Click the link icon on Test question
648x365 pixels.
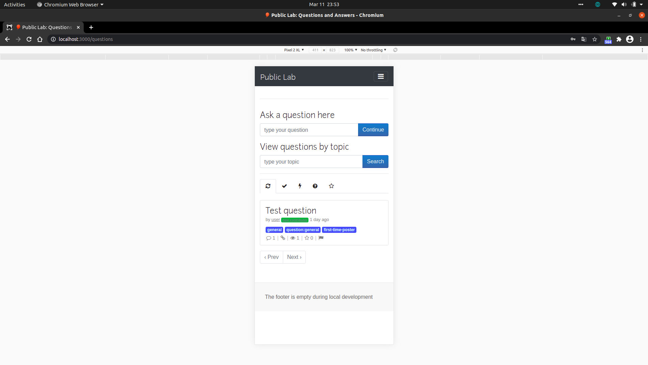tap(283, 238)
